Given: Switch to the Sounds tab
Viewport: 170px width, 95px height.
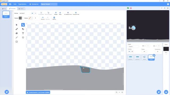Looking at the screenshot, I should (x=21, y=9).
